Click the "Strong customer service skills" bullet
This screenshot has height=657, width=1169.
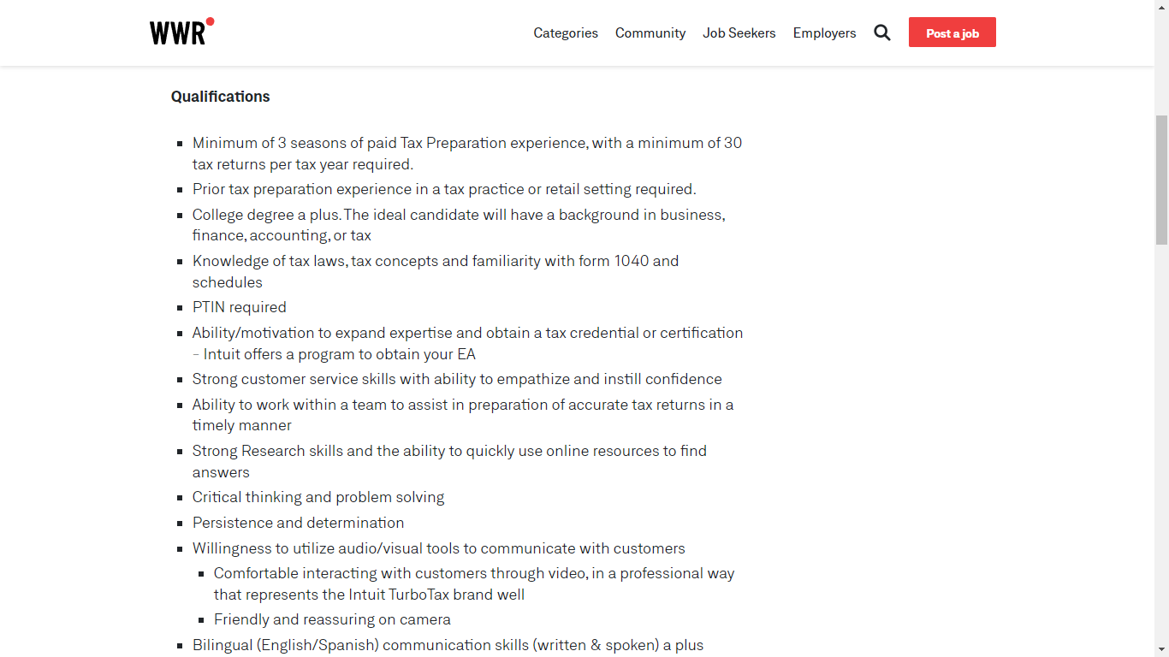coord(457,379)
